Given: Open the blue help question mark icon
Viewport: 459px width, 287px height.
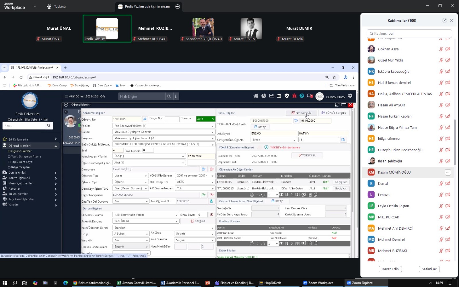Looking at the screenshot, I should (x=302, y=96).
